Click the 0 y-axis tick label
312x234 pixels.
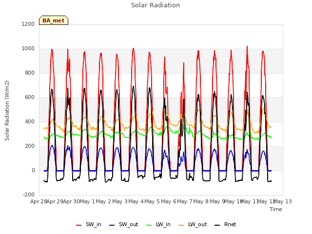33,170
